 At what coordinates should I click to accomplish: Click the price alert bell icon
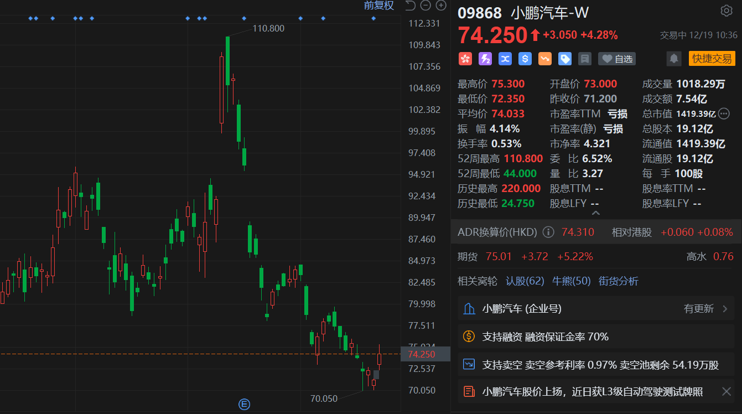[x=673, y=59]
